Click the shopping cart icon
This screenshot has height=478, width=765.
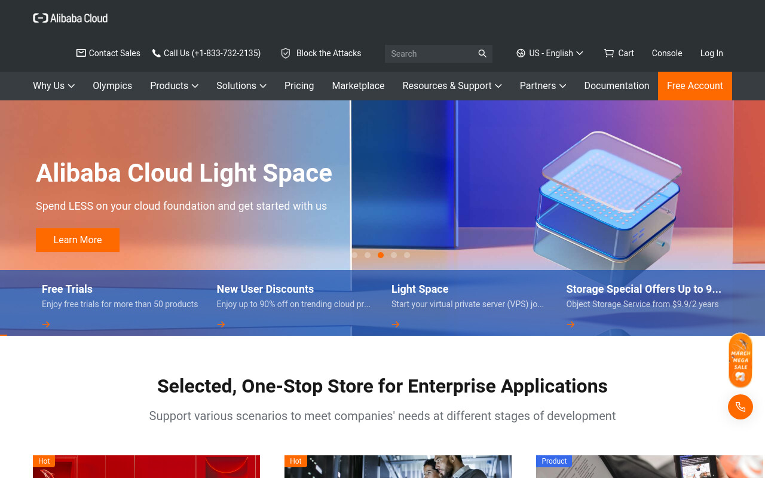(609, 53)
